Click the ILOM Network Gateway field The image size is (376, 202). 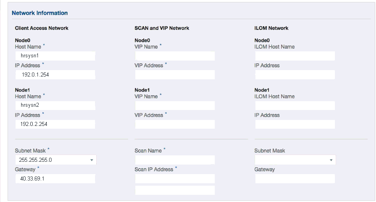coord(295,179)
